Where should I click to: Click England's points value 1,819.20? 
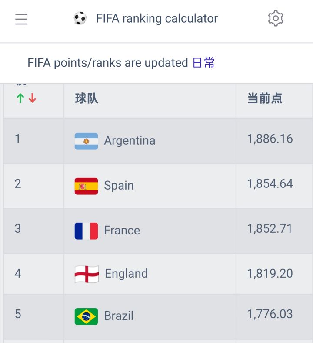click(x=270, y=273)
